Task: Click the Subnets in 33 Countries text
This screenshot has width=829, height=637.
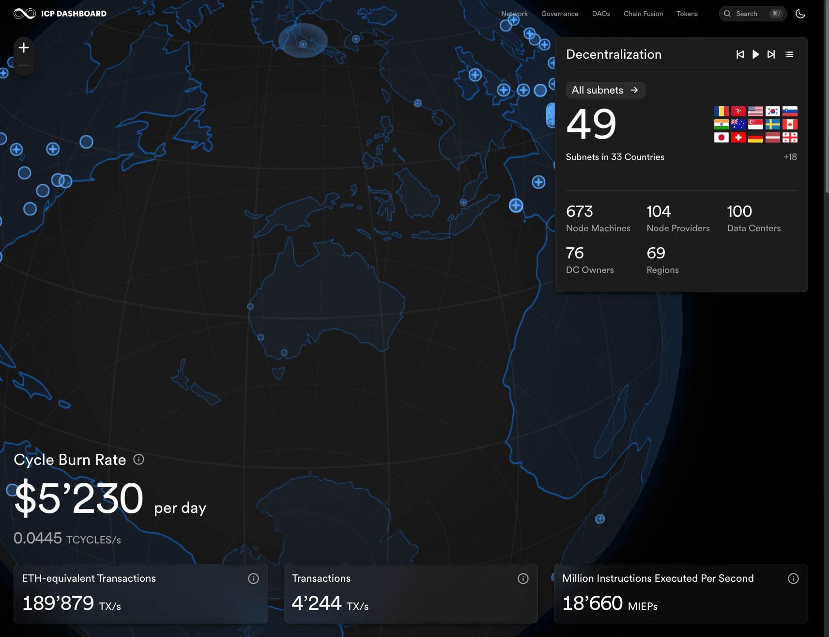Action: [615, 157]
